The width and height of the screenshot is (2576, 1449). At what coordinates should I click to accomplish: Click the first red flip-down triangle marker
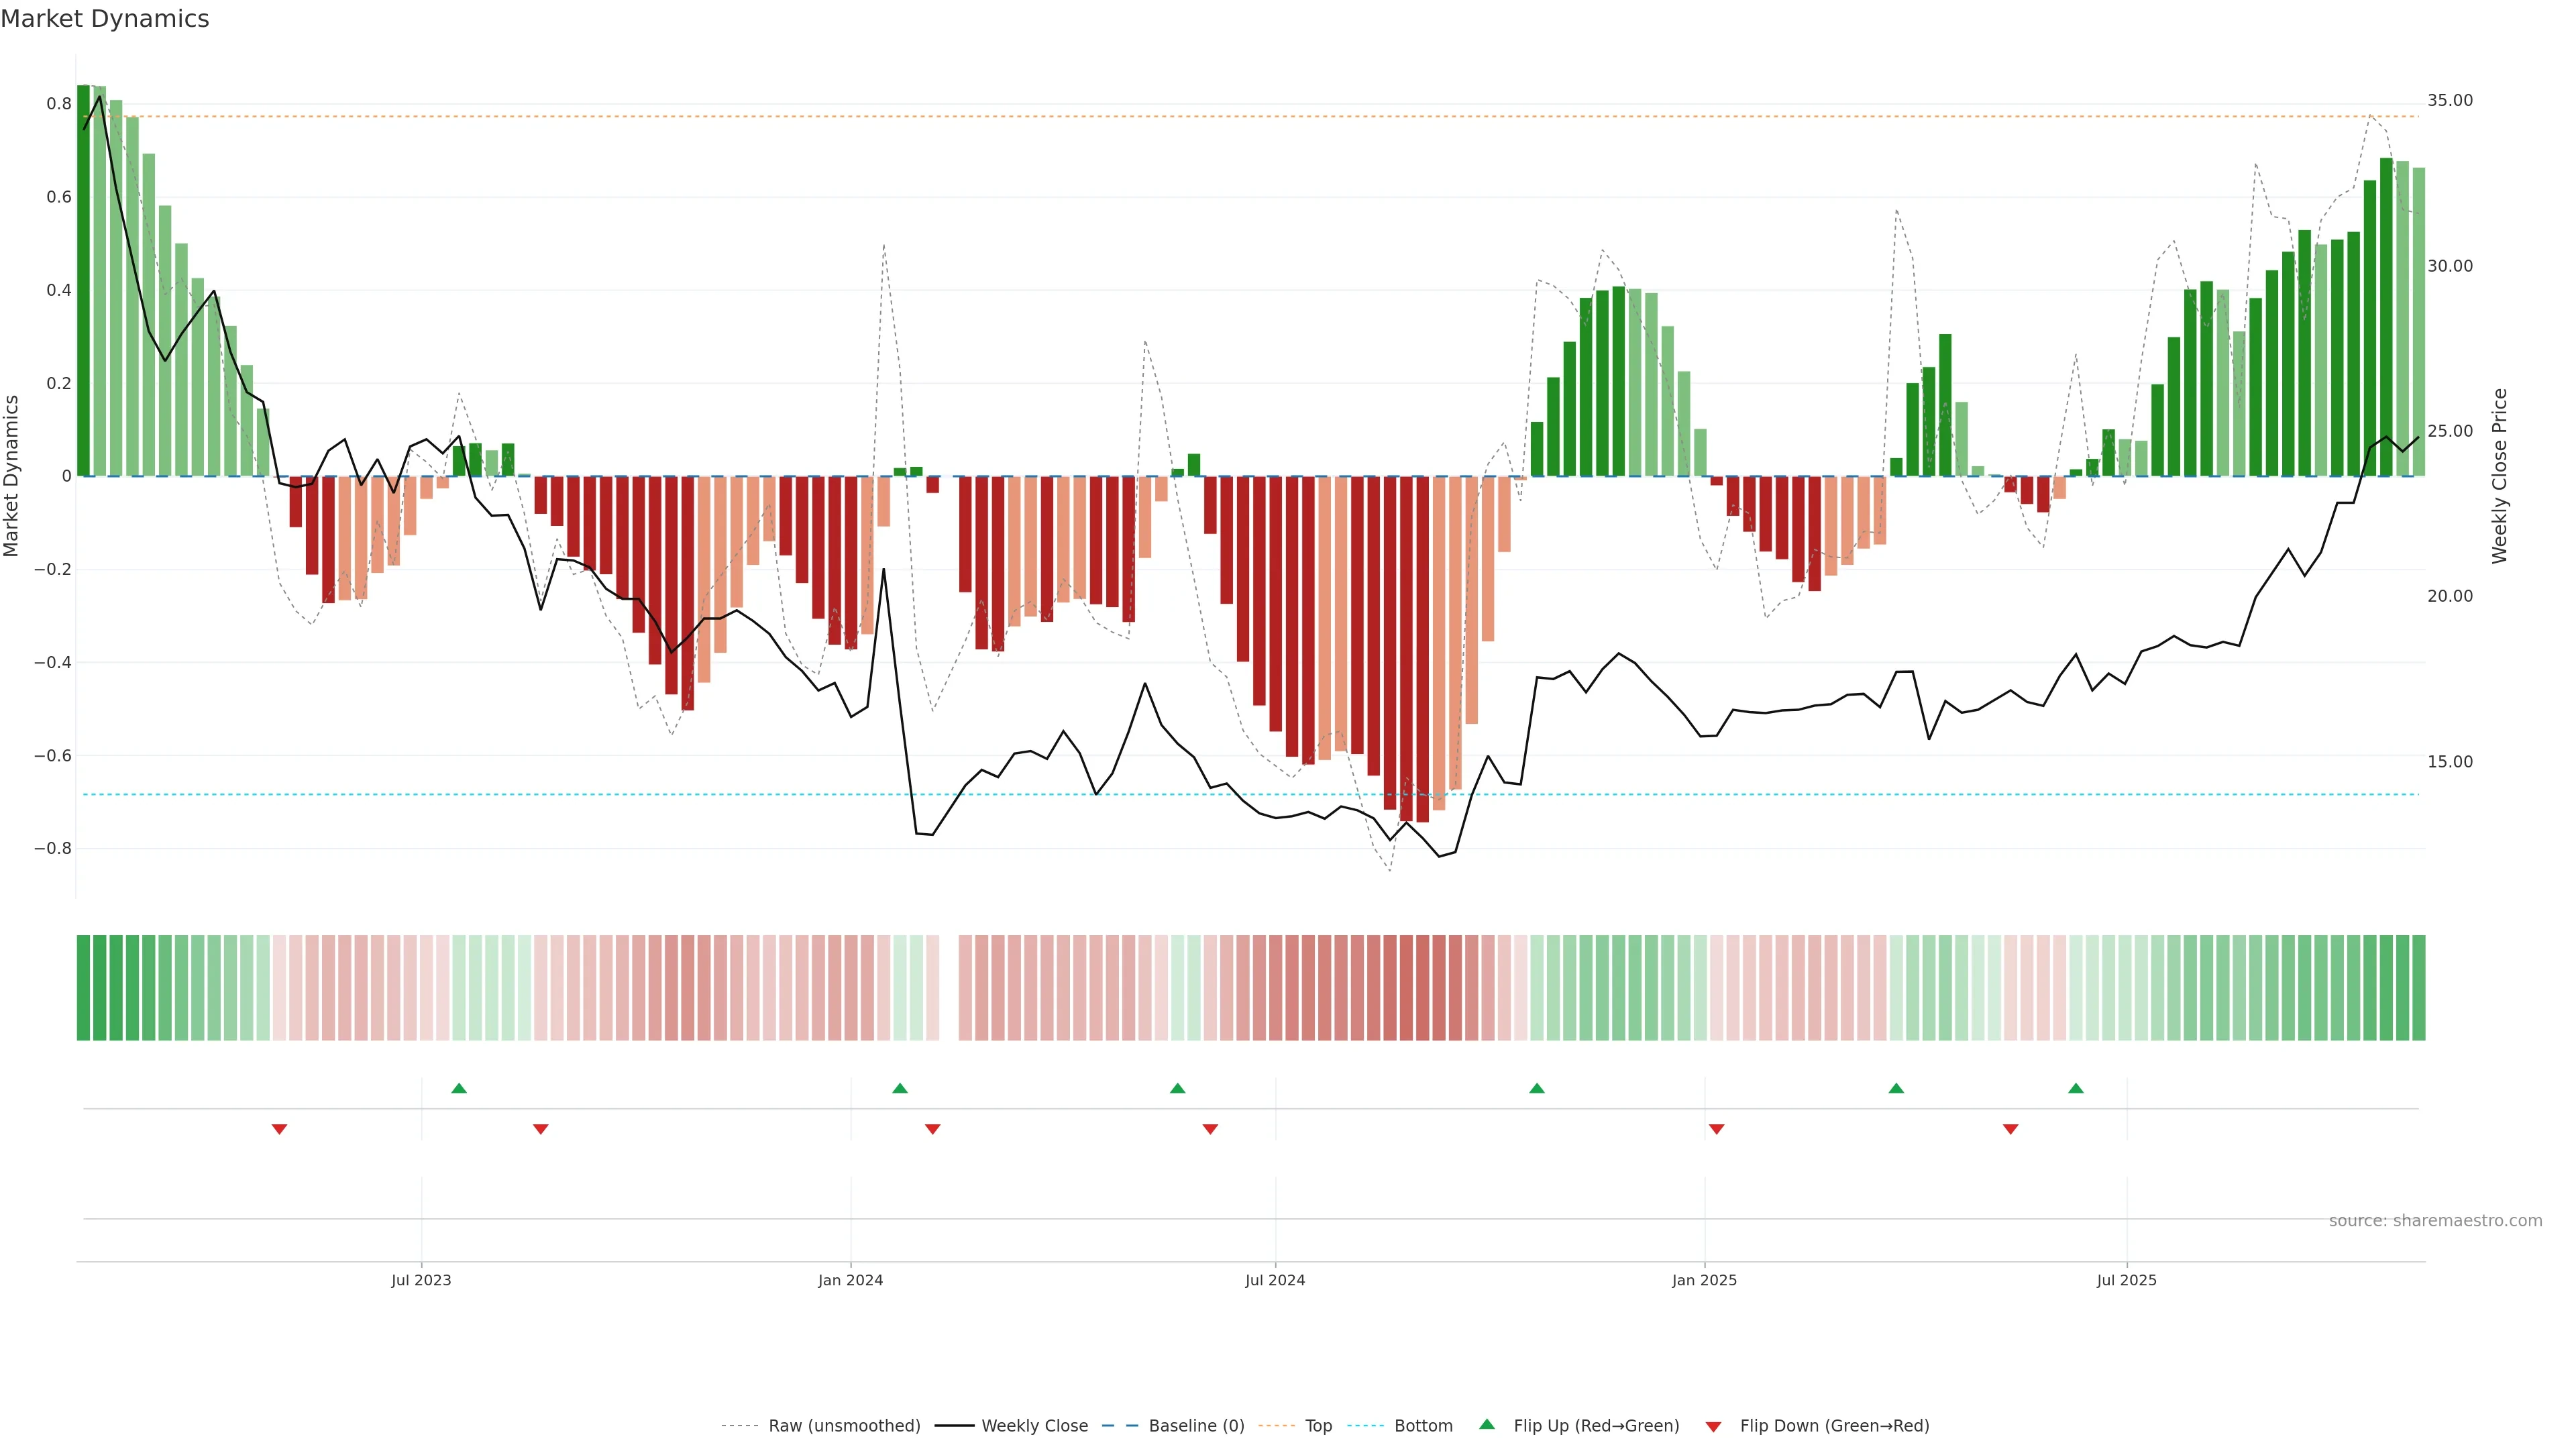(x=280, y=1129)
